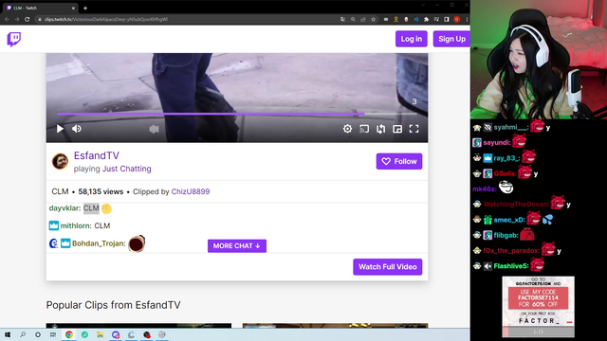Go forward in browser history

[x=17, y=19]
